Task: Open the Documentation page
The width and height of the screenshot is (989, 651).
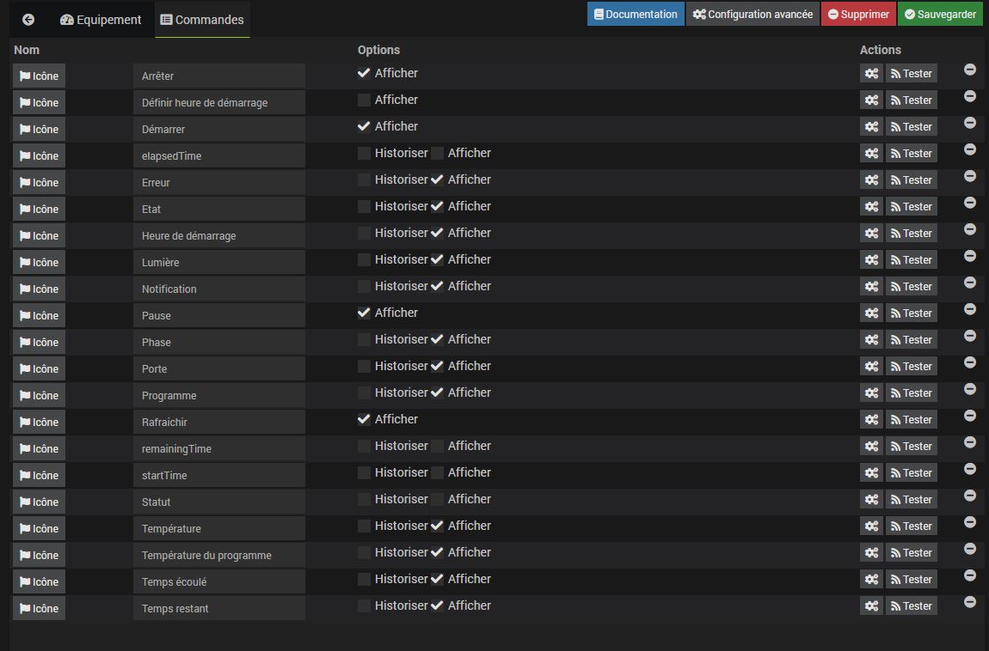Action: [636, 14]
